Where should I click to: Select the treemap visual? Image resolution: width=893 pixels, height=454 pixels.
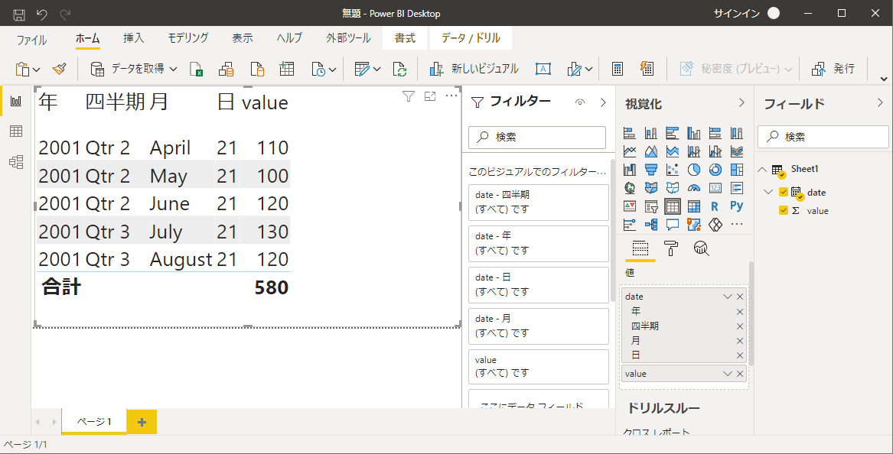tap(736, 170)
